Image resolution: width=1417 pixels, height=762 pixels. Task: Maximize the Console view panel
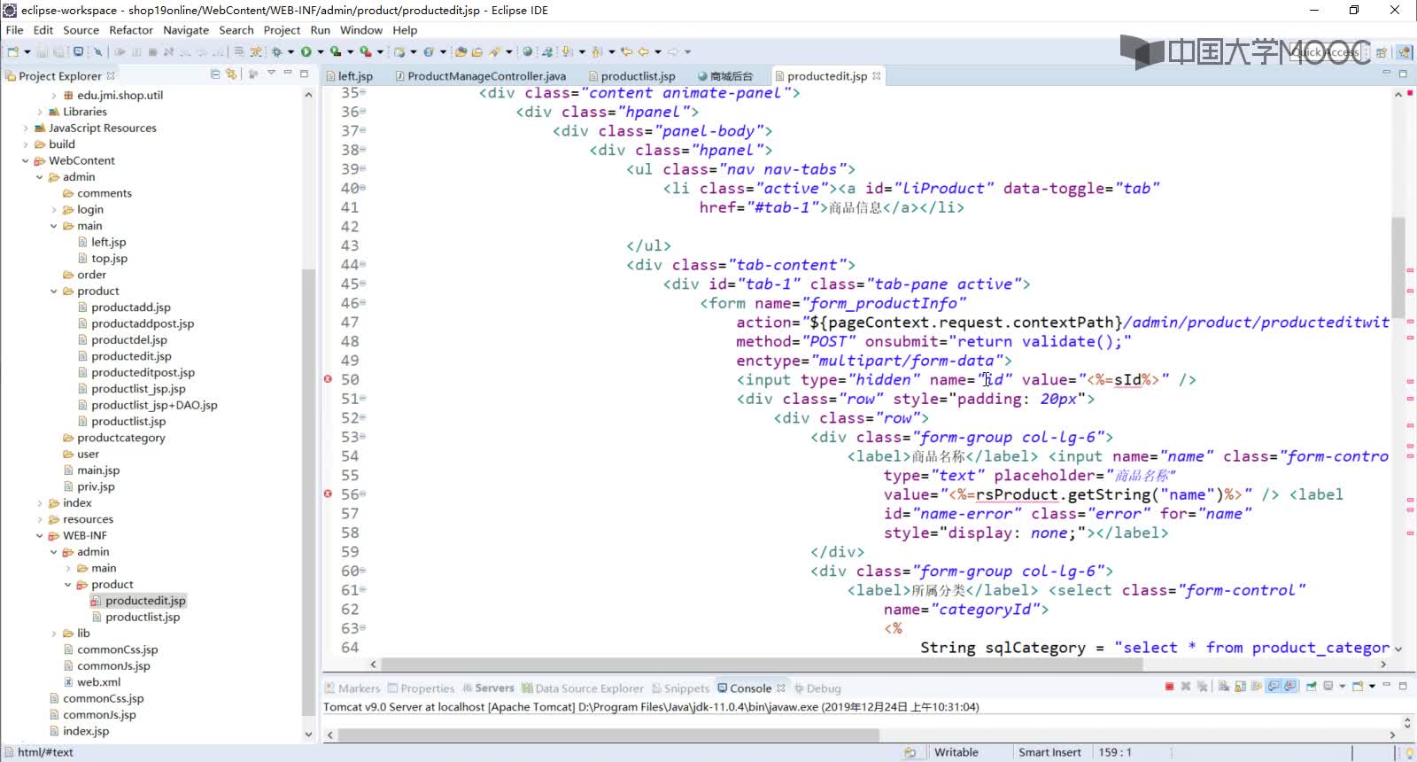pos(1403,687)
